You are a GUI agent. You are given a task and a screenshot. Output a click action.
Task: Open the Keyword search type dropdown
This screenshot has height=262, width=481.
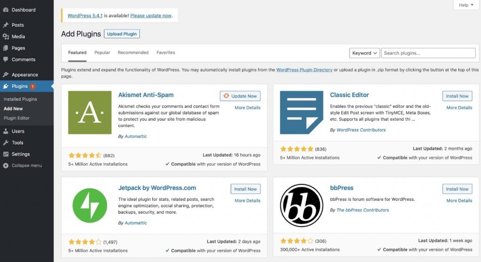pyautogui.click(x=365, y=53)
